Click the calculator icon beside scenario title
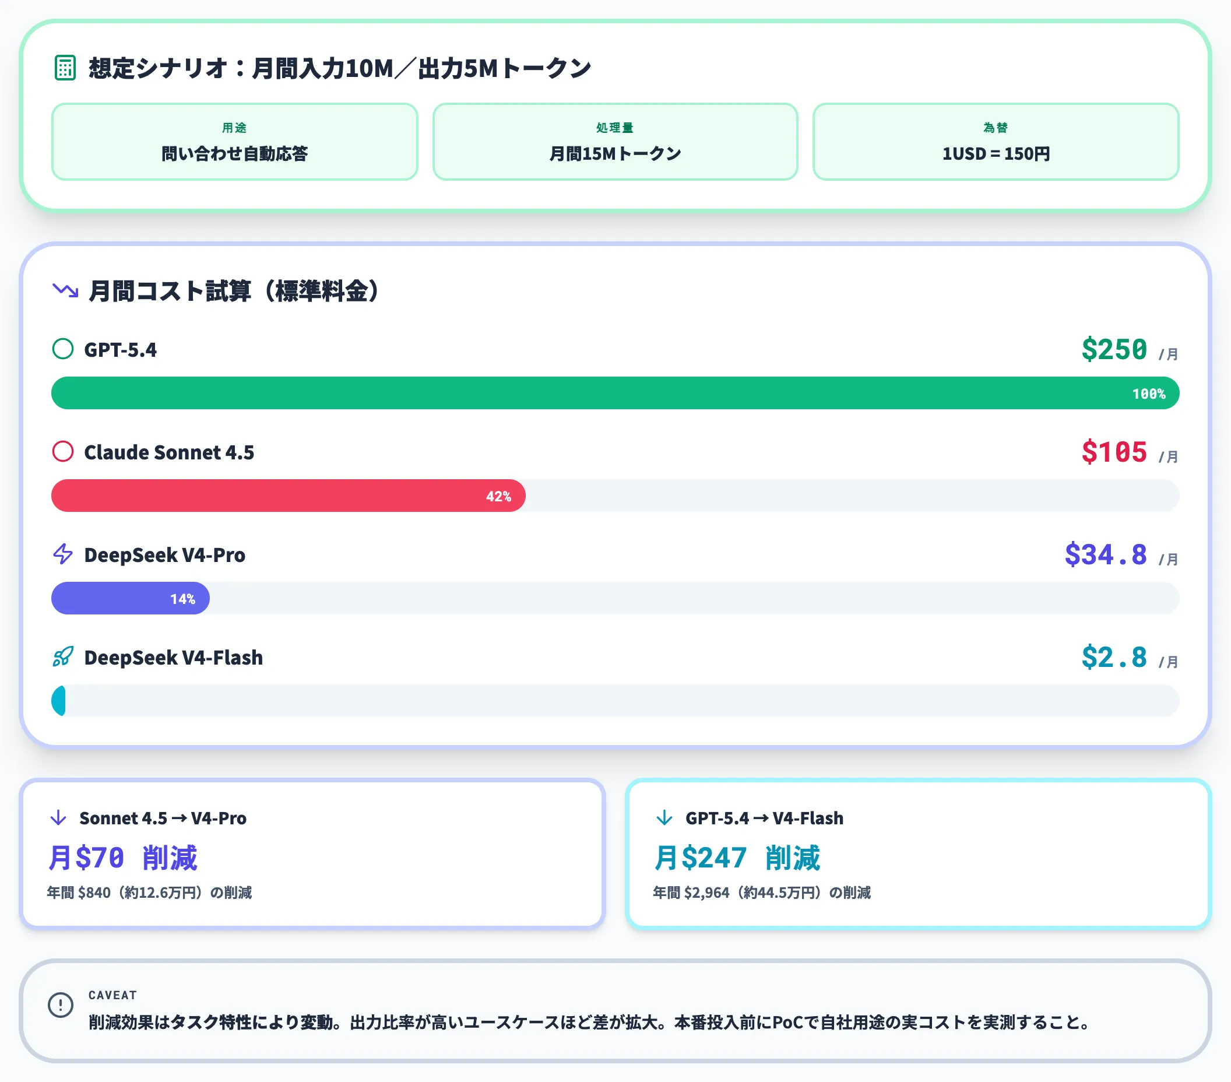The image size is (1231, 1082). click(x=65, y=68)
